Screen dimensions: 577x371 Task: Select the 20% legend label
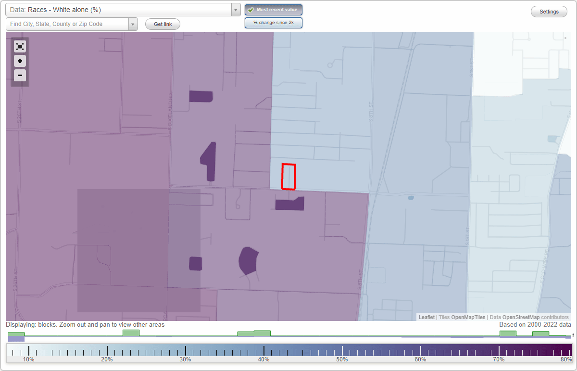tap(107, 359)
